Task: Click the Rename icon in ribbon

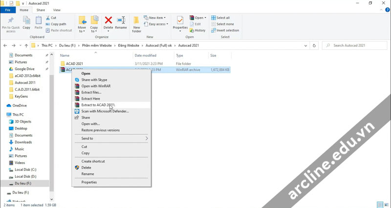Action: [x=121, y=22]
